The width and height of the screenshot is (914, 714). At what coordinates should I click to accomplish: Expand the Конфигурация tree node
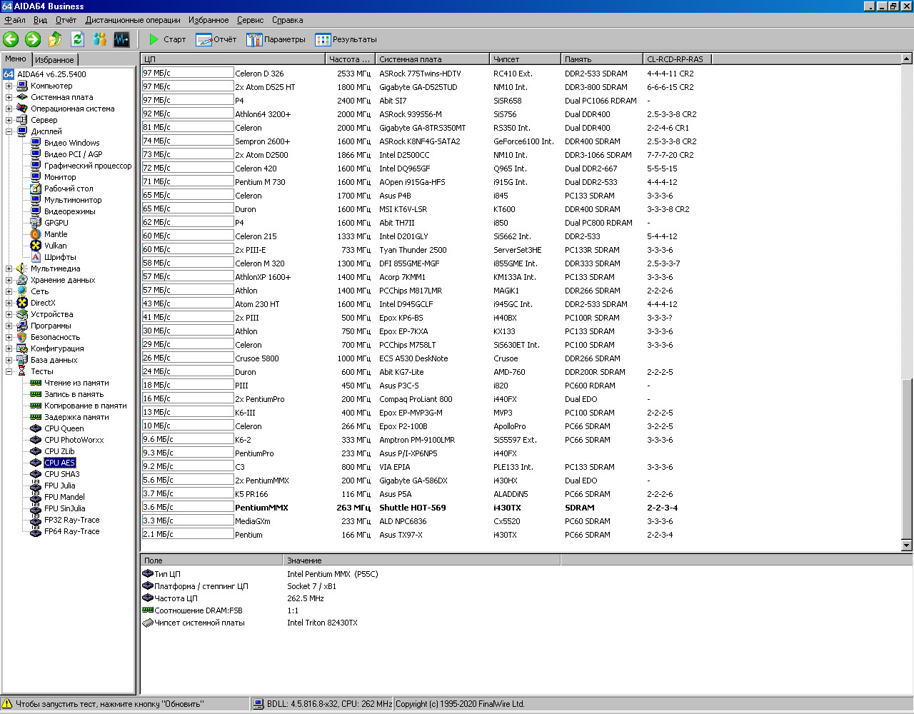pyautogui.click(x=9, y=348)
